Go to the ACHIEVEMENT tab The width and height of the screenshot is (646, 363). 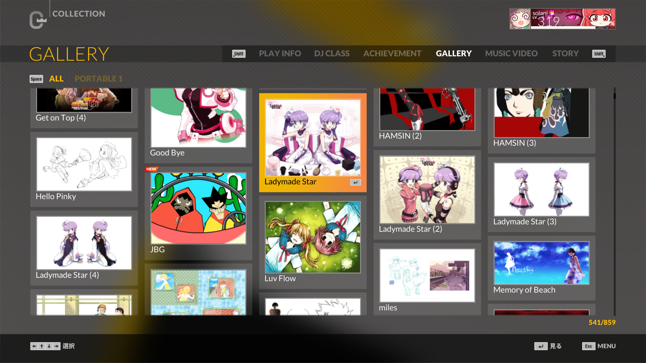(x=392, y=53)
